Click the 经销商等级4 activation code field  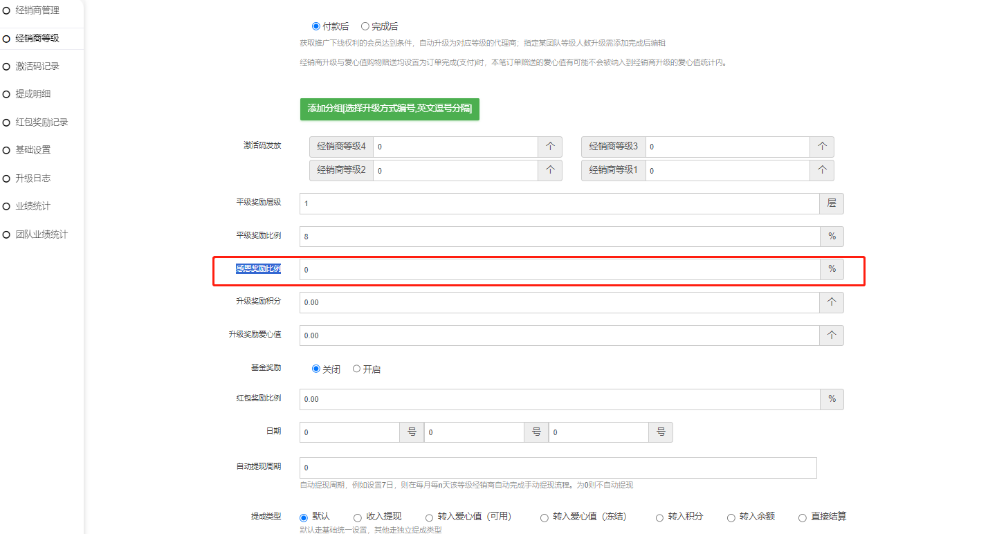[455, 147]
